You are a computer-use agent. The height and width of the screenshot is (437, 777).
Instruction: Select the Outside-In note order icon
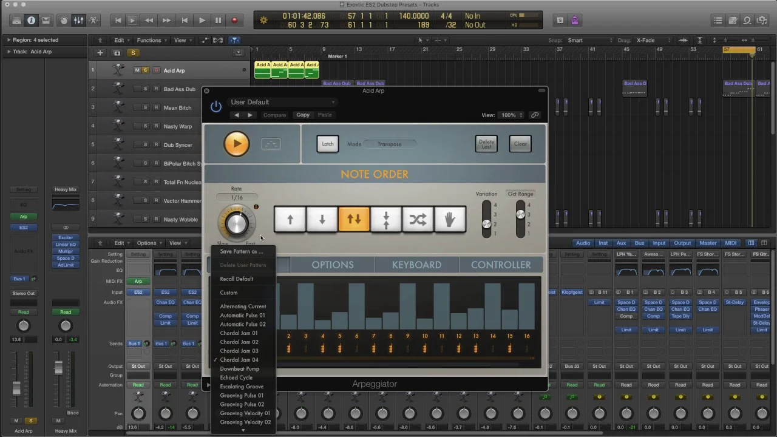(x=385, y=220)
